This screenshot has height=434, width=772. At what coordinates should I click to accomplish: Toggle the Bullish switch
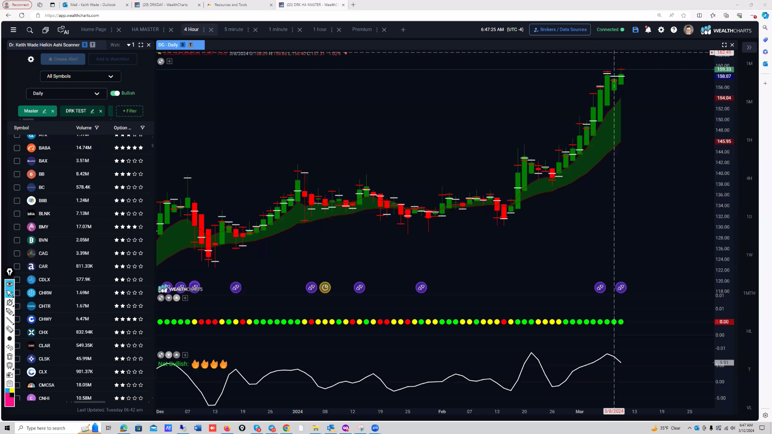point(115,93)
